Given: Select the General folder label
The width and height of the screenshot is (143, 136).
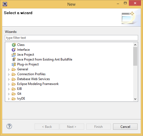Looking at the screenshot, I should tap(23, 69).
